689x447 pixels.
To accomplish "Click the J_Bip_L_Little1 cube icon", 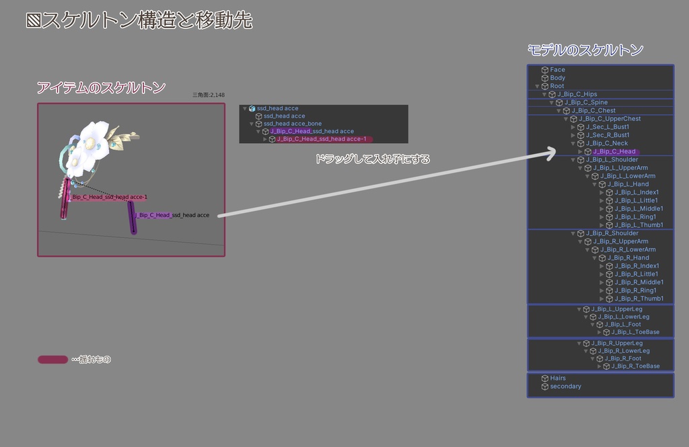I will click(x=610, y=201).
